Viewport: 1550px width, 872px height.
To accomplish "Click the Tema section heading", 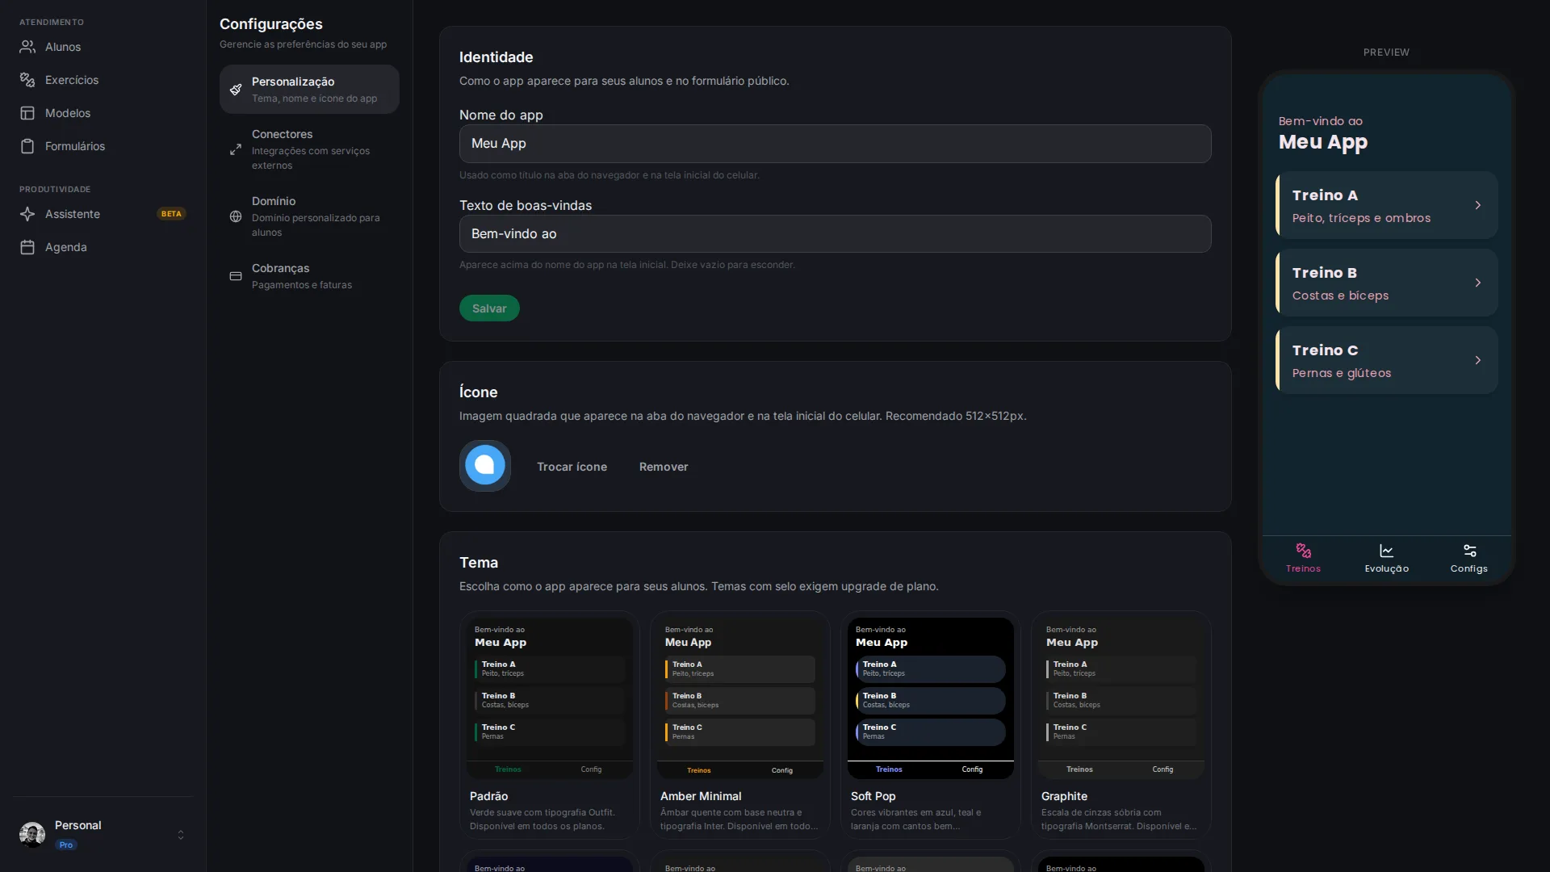I will (x=479, y=563).
